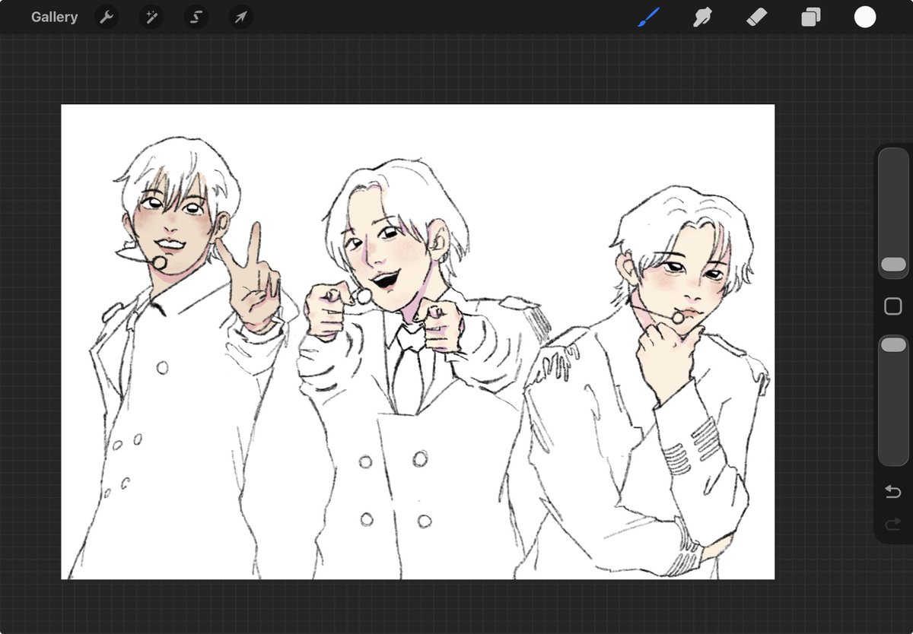The height and width of the screenshot is (634, 913).
Task: Adjust the brush size slider
Action: [x=893, y=214]
